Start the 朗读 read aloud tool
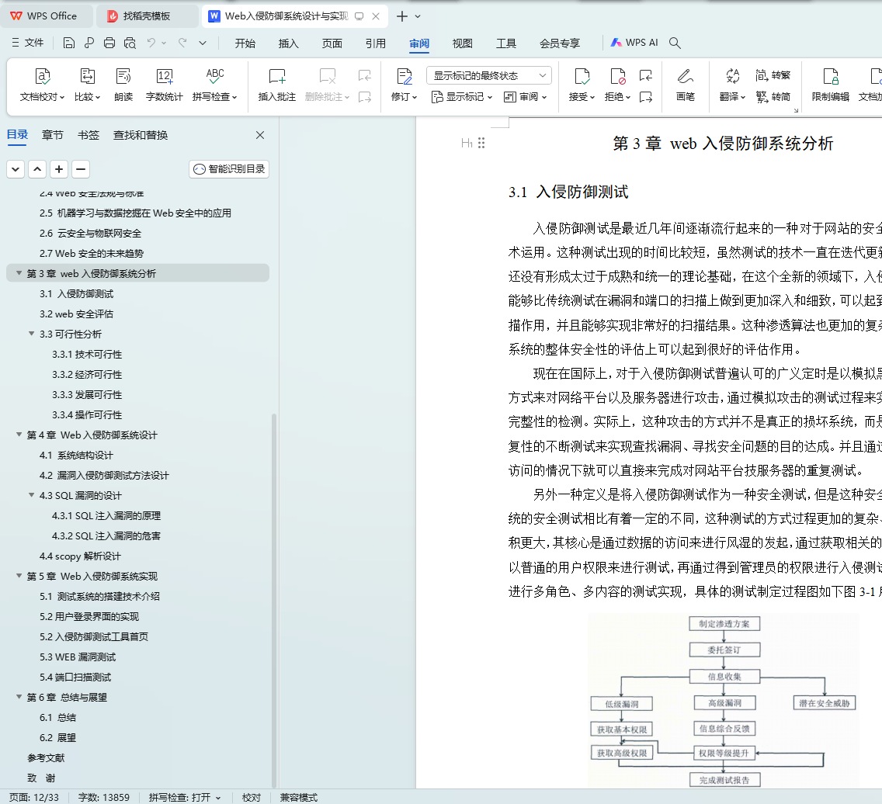 click(123, 85)
